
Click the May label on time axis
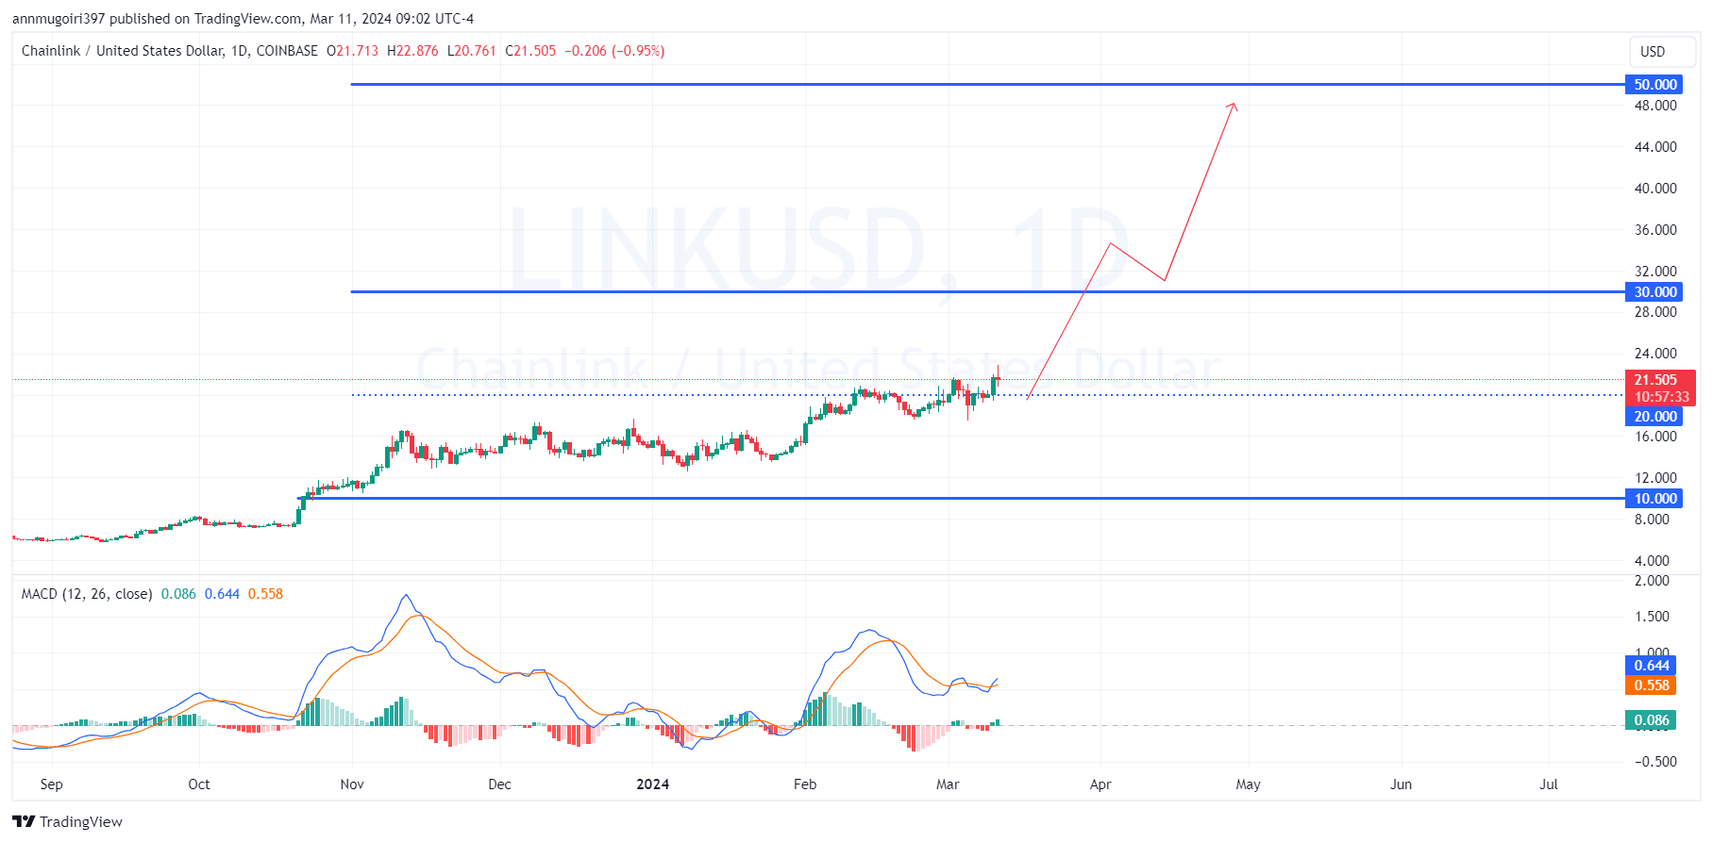(1248, 784)
